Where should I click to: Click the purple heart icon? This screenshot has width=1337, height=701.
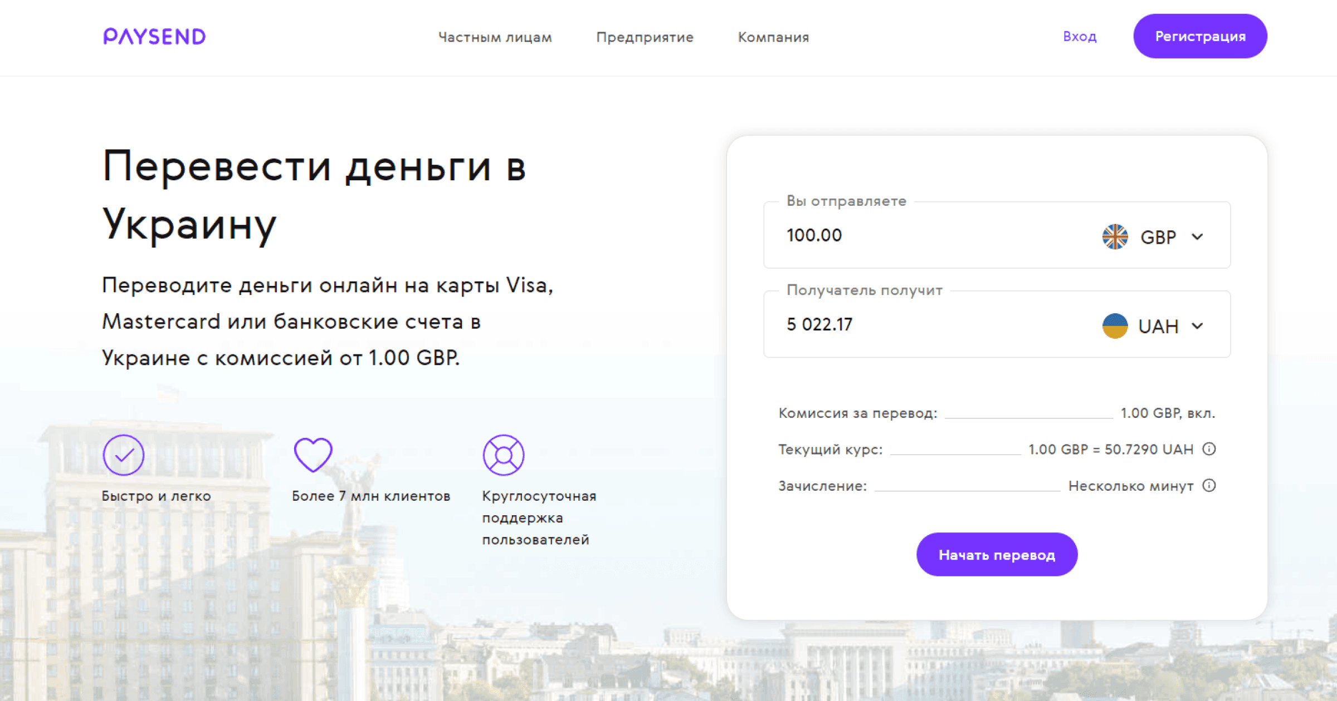coord(313,455)
